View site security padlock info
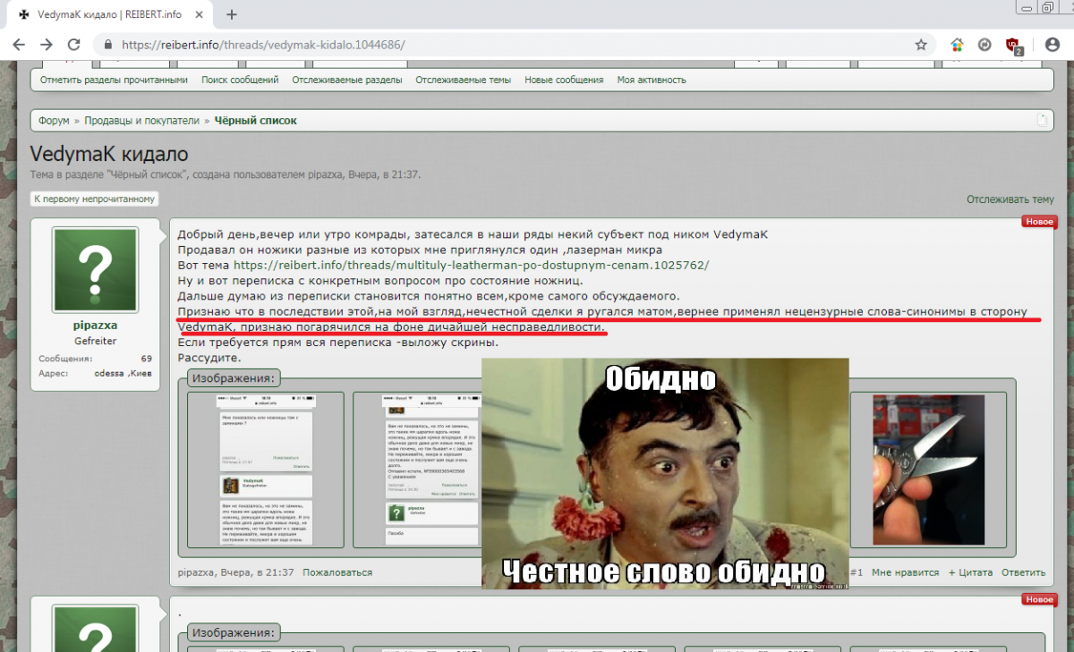Screen dimensions: 1074x652 coord(108,44)
